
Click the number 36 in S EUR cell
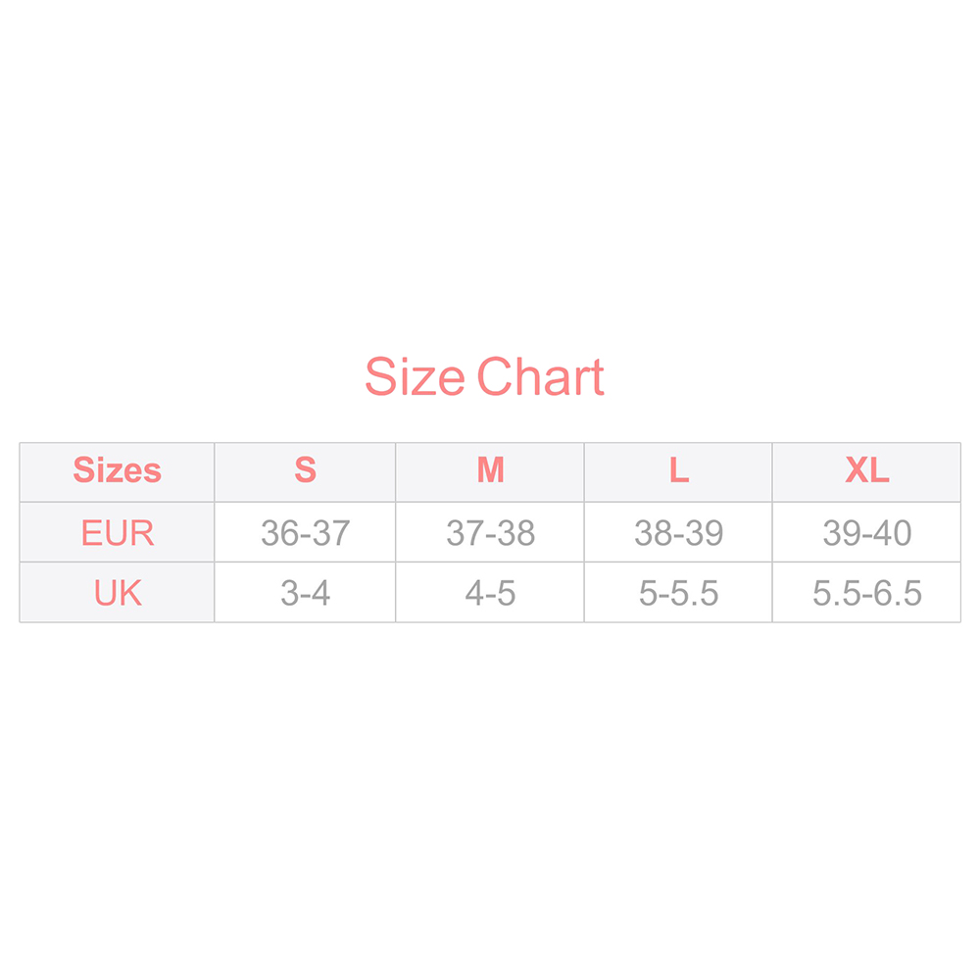280,532
